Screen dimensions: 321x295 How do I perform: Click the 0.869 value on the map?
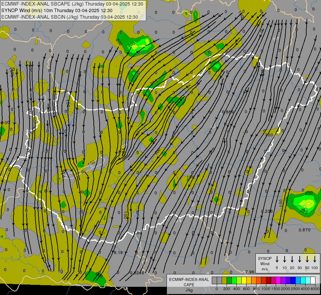click(x=228, y=112)
